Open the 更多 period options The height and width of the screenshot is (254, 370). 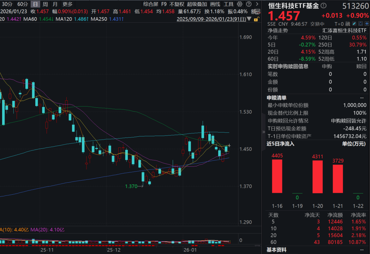(x=67, y=4)
